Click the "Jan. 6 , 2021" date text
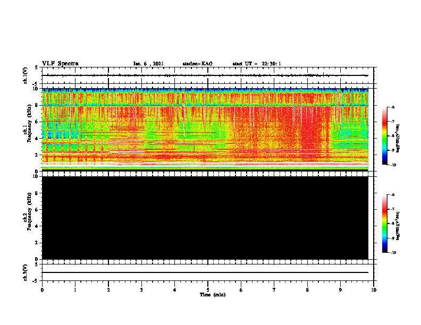This screenshot has width=421, height=325. (x=148, y=64)
